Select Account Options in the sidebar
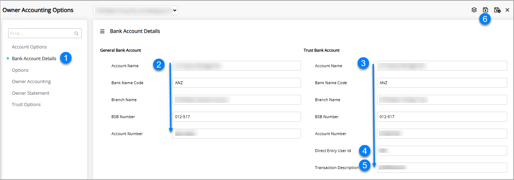 [x=29, y=47]
